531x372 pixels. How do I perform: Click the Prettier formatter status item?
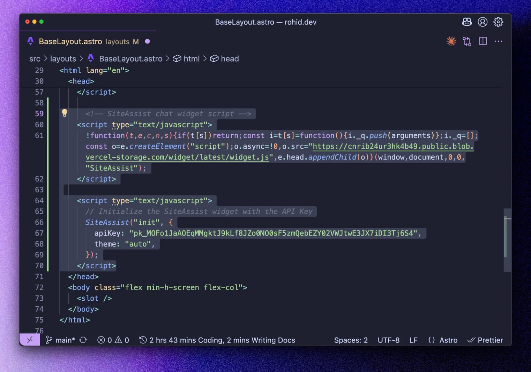point(485,340)
